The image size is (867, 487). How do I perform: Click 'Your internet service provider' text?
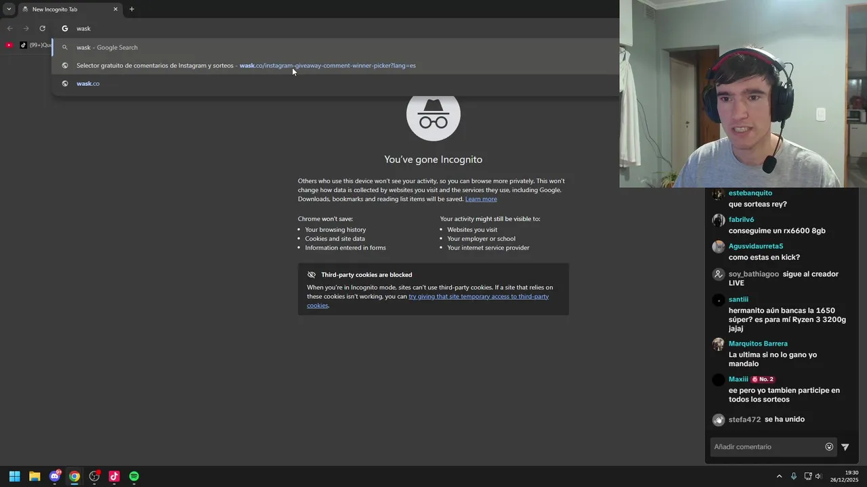(488, 248)
